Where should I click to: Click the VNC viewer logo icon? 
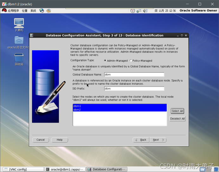tap(4, 4)
